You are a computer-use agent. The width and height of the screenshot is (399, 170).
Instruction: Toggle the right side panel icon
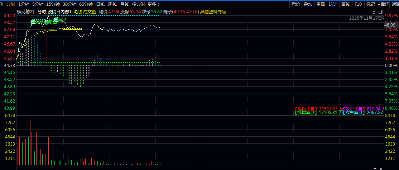381,12
